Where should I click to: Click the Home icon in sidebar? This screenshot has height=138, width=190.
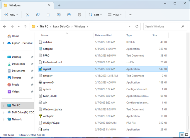(x=9, y=36)
